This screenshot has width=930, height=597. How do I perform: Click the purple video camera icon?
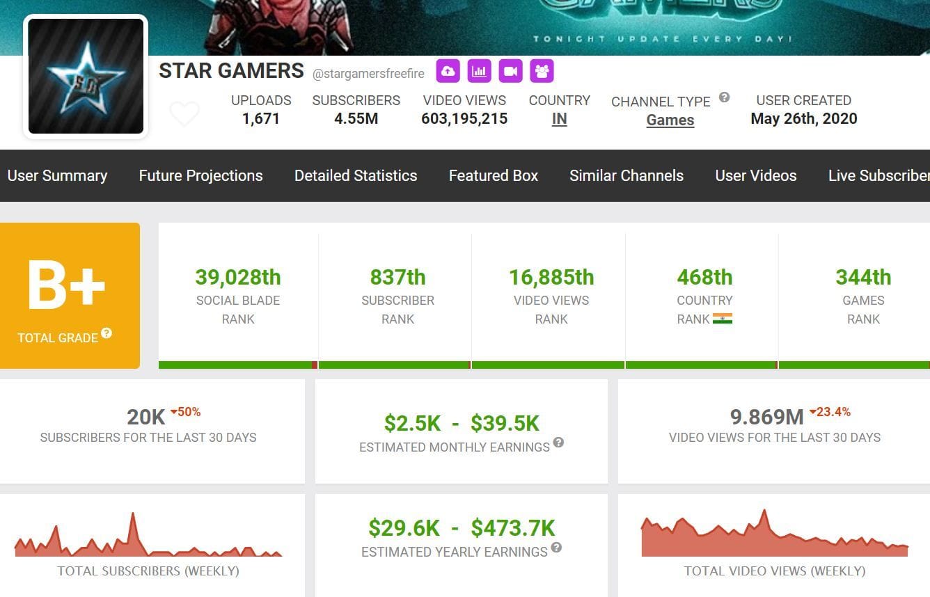click(x=510, y=70)
